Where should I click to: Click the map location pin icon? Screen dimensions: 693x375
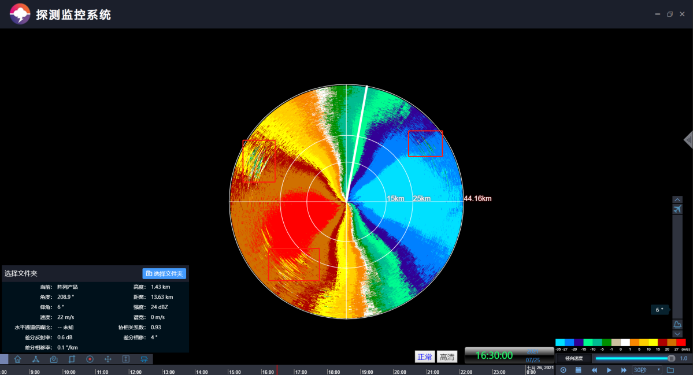tap(54, 359)
